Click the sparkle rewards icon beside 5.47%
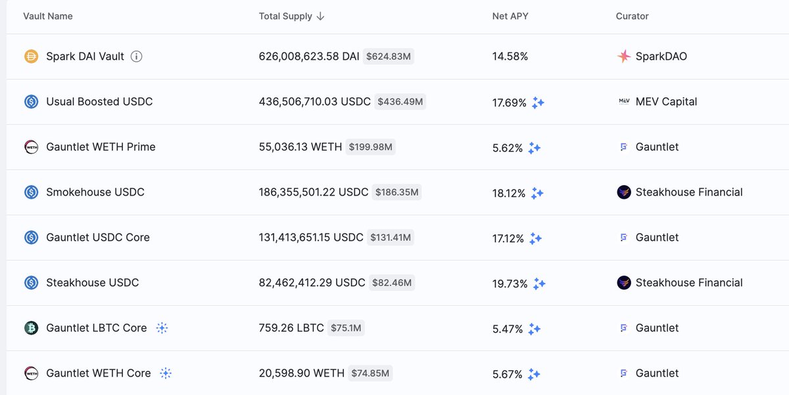The height and width of the screenshot is (395, 789). tap(535, 329)
